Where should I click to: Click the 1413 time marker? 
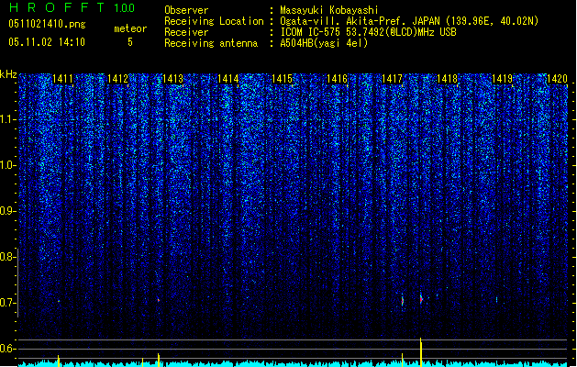pos(172,79)
